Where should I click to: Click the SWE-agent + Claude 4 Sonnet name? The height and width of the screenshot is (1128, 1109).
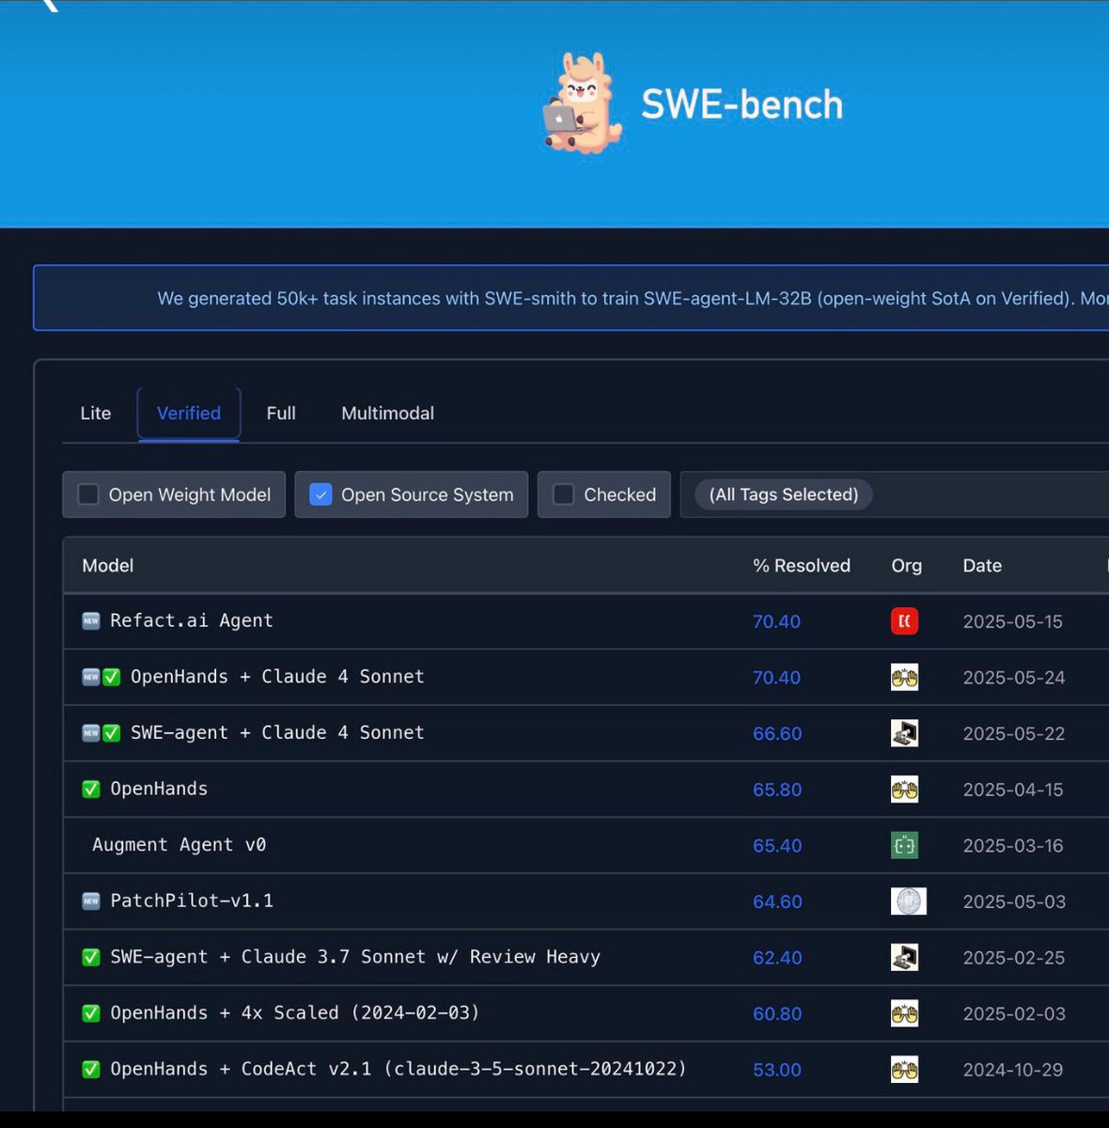click(x=277, y=732)
